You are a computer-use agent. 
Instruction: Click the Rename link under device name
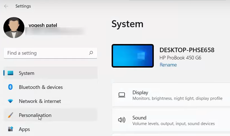click(168, 65)
